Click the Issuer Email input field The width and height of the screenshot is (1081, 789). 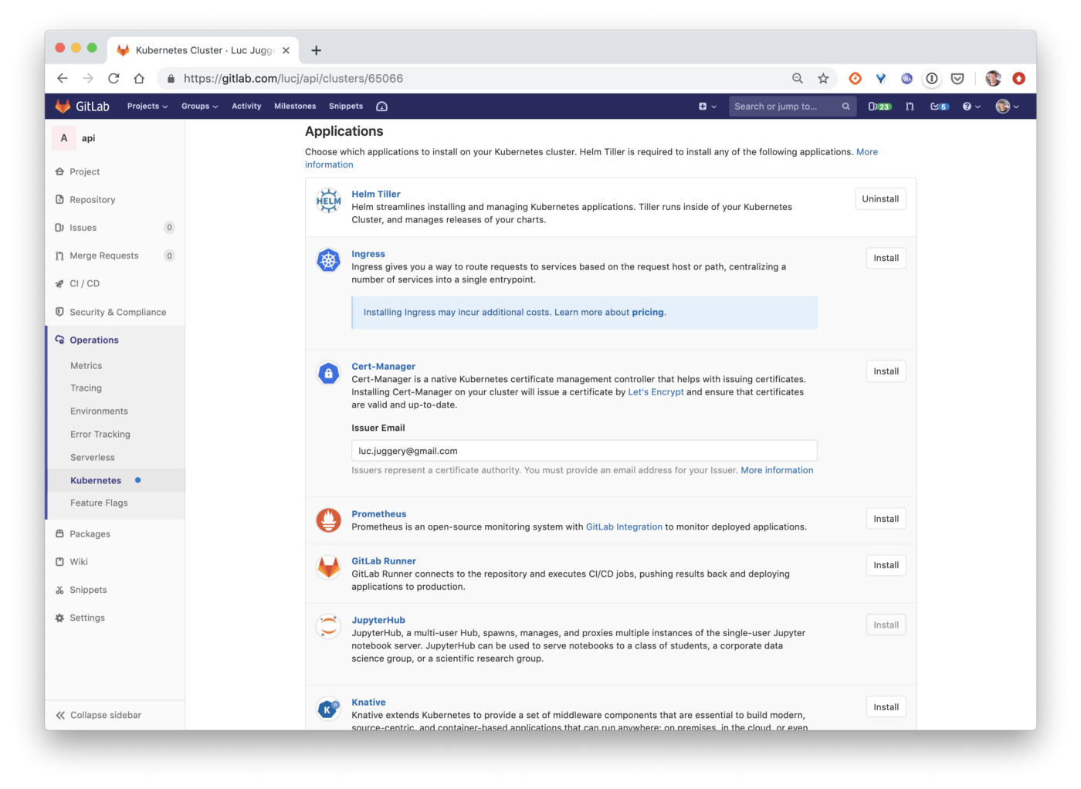point(585,451)
